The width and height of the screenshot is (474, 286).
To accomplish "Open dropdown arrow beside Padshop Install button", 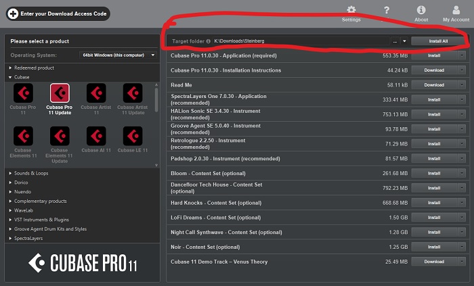I will (x=462, y=158).
